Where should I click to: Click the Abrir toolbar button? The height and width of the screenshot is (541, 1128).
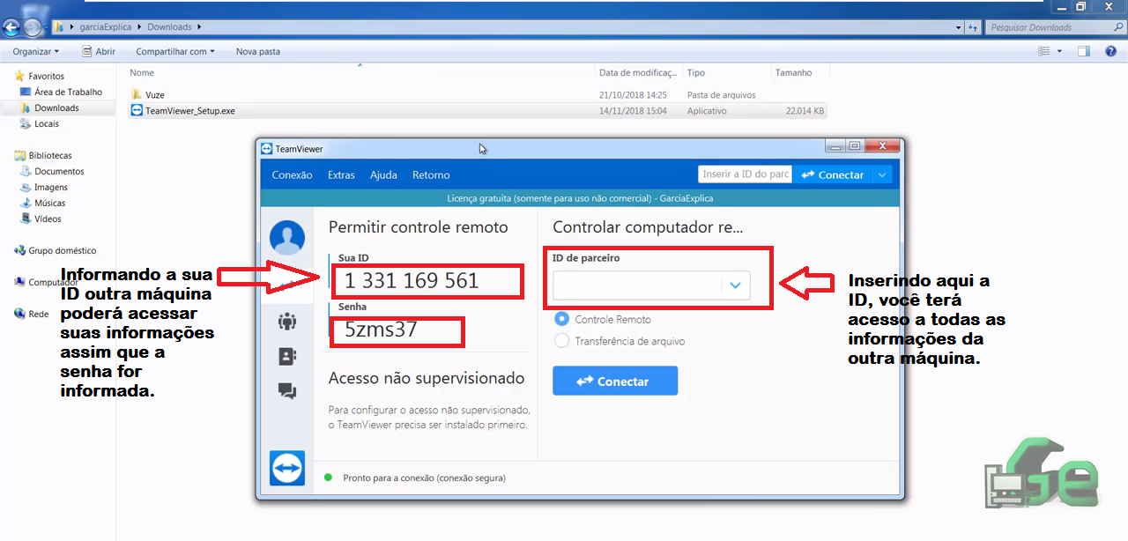(97, 52)
